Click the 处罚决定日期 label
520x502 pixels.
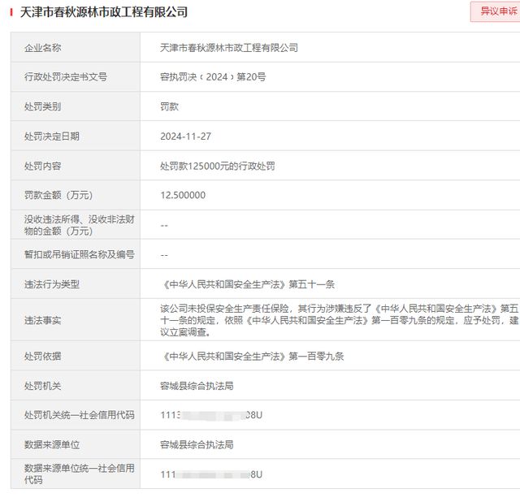52,136
